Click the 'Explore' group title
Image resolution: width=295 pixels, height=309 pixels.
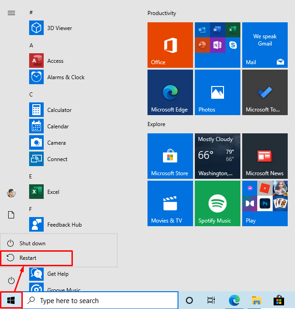click(156, 124)
